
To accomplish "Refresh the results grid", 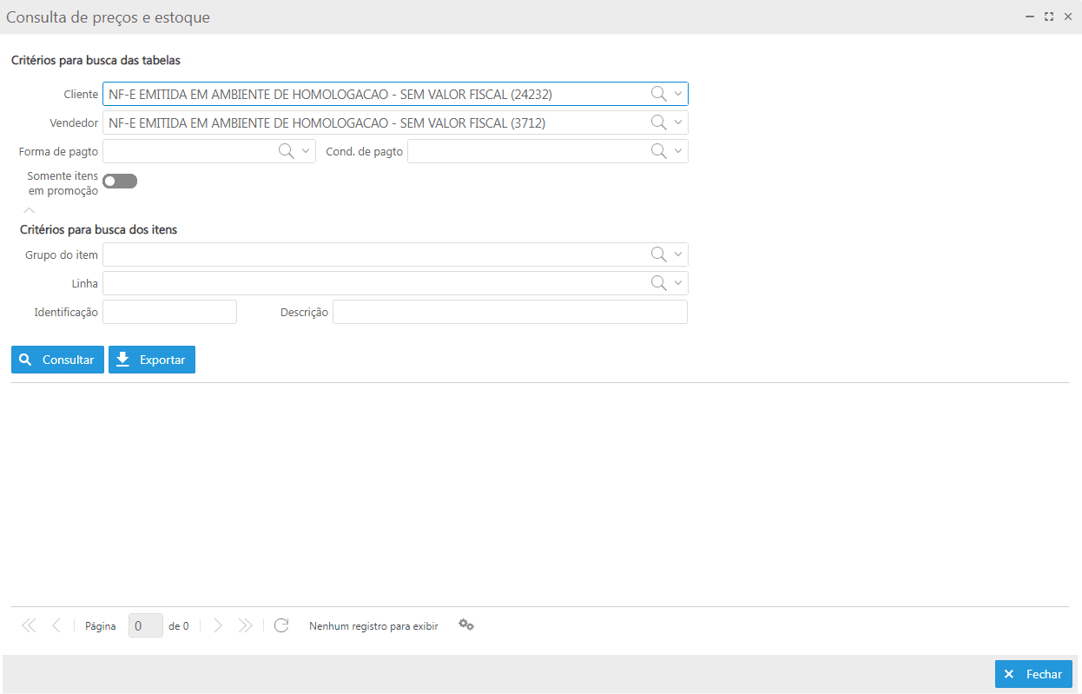I will (x=280, y=625).
